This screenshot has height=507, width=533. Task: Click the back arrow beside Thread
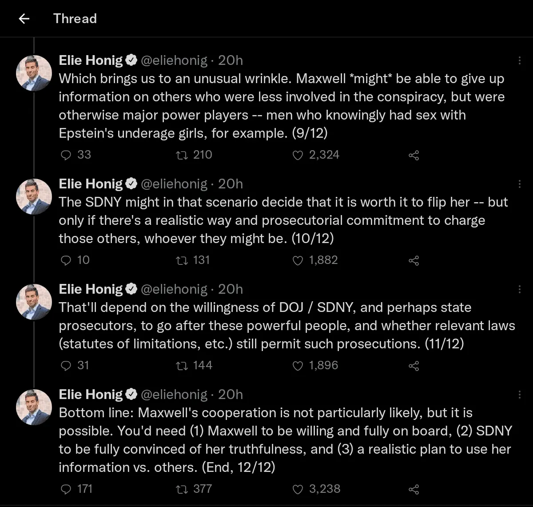coord(24,19)
